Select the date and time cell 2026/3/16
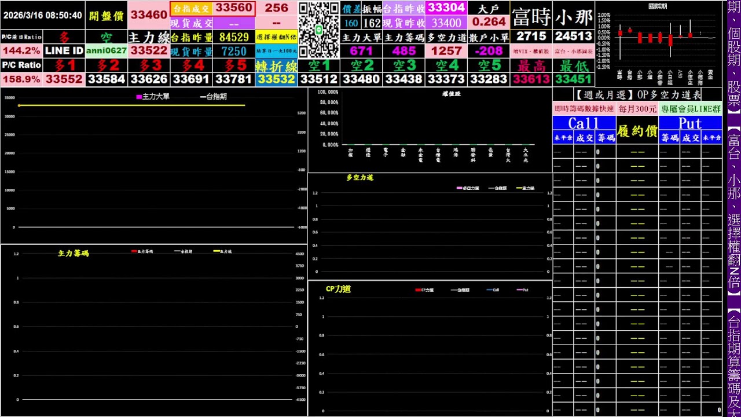This screenshot has width=741, height=417. click(x=43, y=16)
